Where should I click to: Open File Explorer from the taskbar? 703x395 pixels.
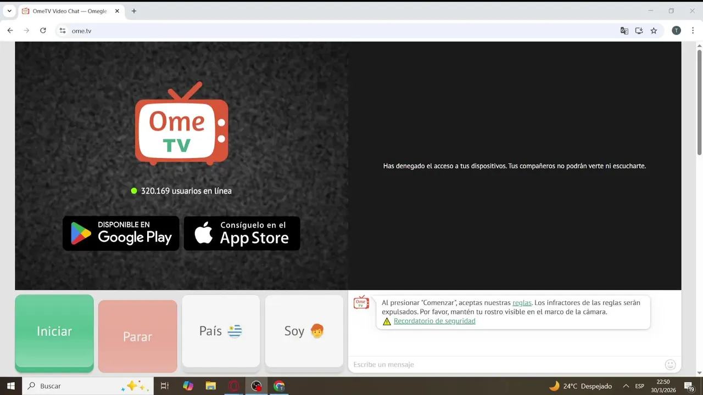[x=211, y=386]
